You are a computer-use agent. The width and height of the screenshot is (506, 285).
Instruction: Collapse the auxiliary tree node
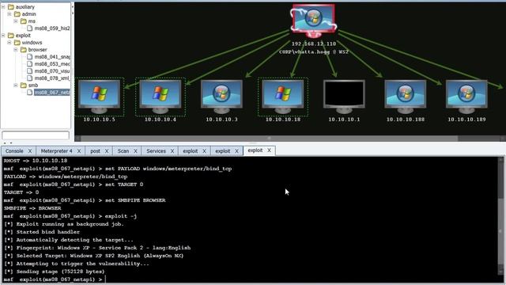(3, 7)
